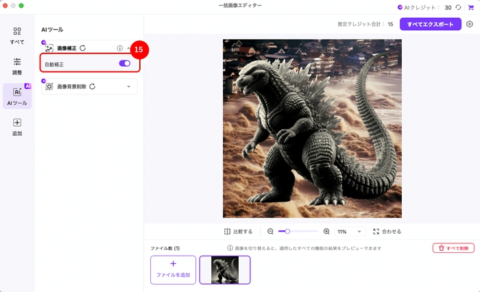Viewport: 480px width, 292px height.
Task: Zoom in with plus magnifier
Action: 326,232
